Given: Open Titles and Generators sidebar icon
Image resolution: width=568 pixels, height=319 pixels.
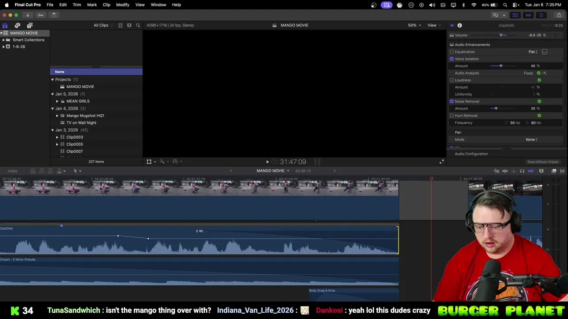Looking at the screenshot, I should coord(30,25).
